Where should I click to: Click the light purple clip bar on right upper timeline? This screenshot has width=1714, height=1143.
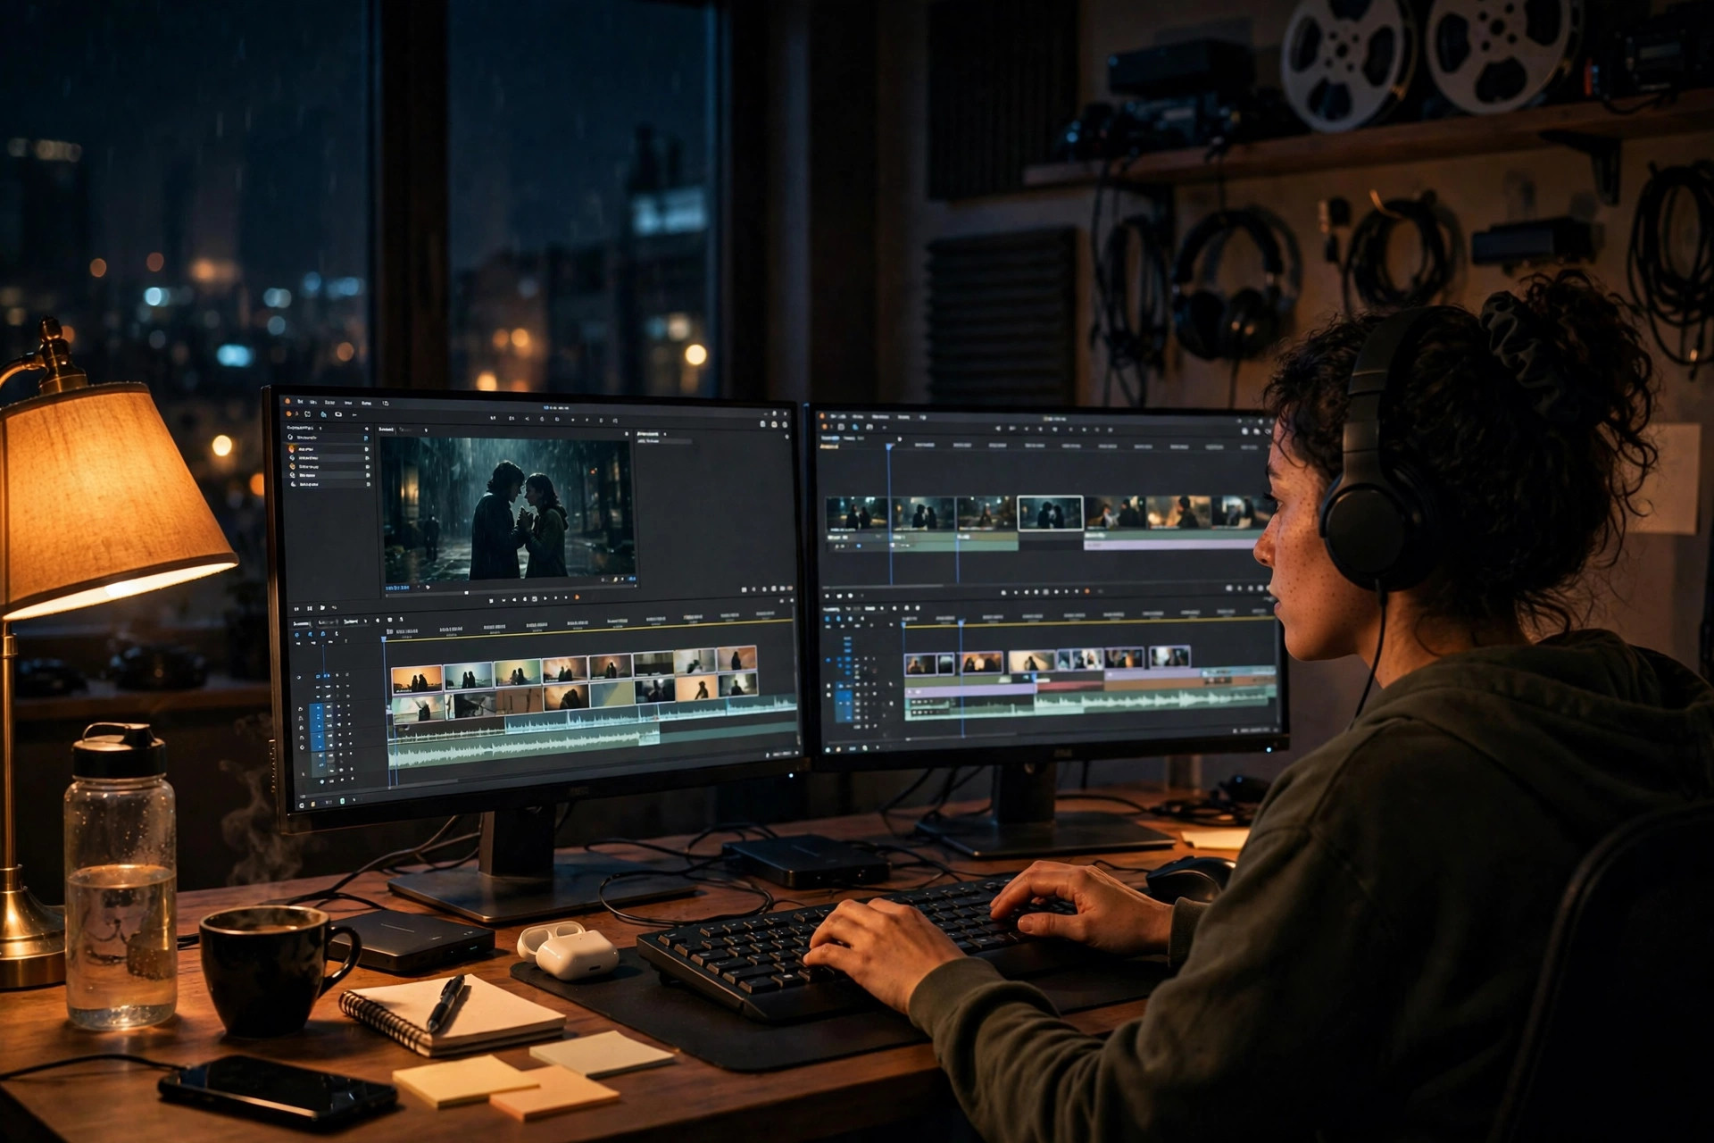(x=1169, y=545)
